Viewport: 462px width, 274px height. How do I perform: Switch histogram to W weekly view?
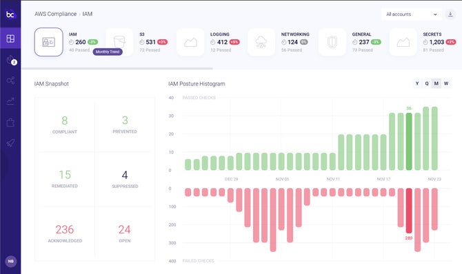point(446,83)
